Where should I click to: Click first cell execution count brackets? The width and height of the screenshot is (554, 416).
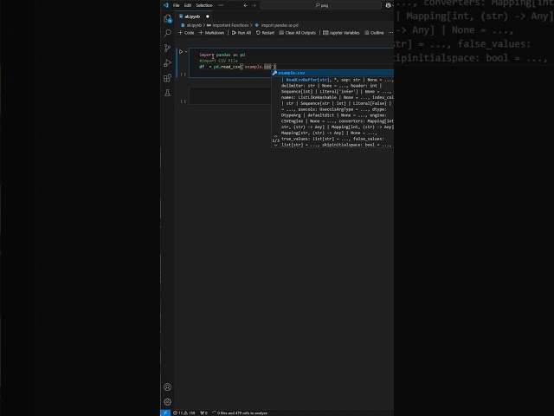click(183, 75)
